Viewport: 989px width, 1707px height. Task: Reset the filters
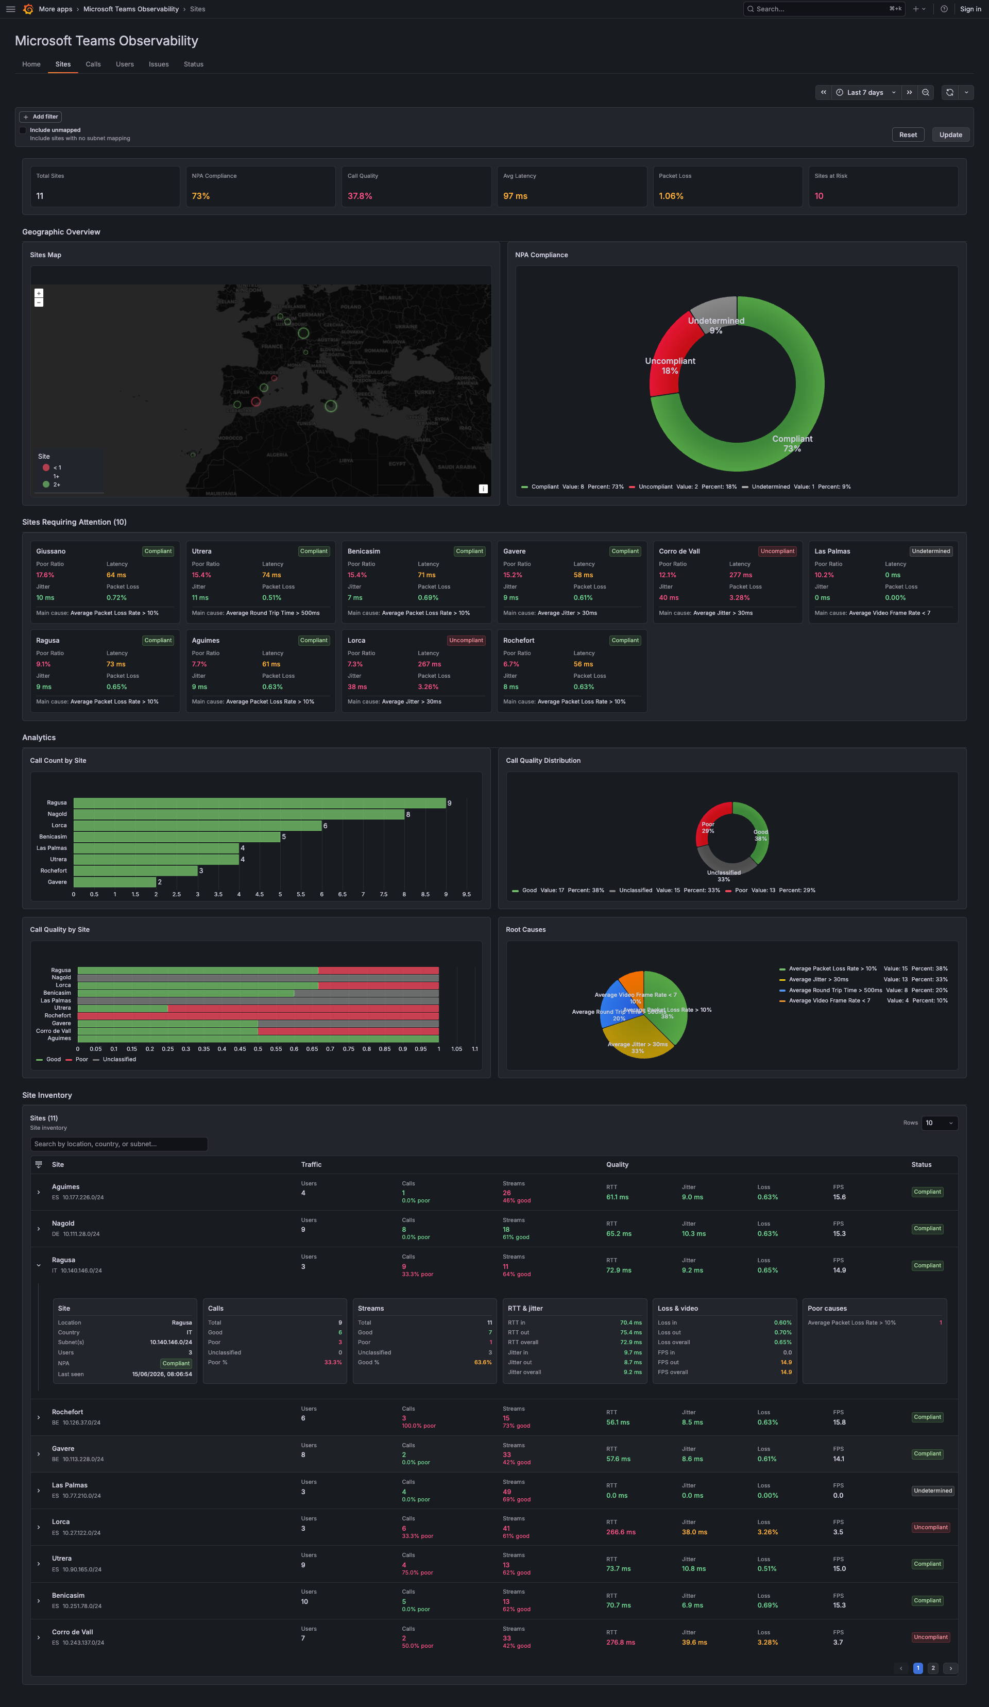tap(908, 135)
